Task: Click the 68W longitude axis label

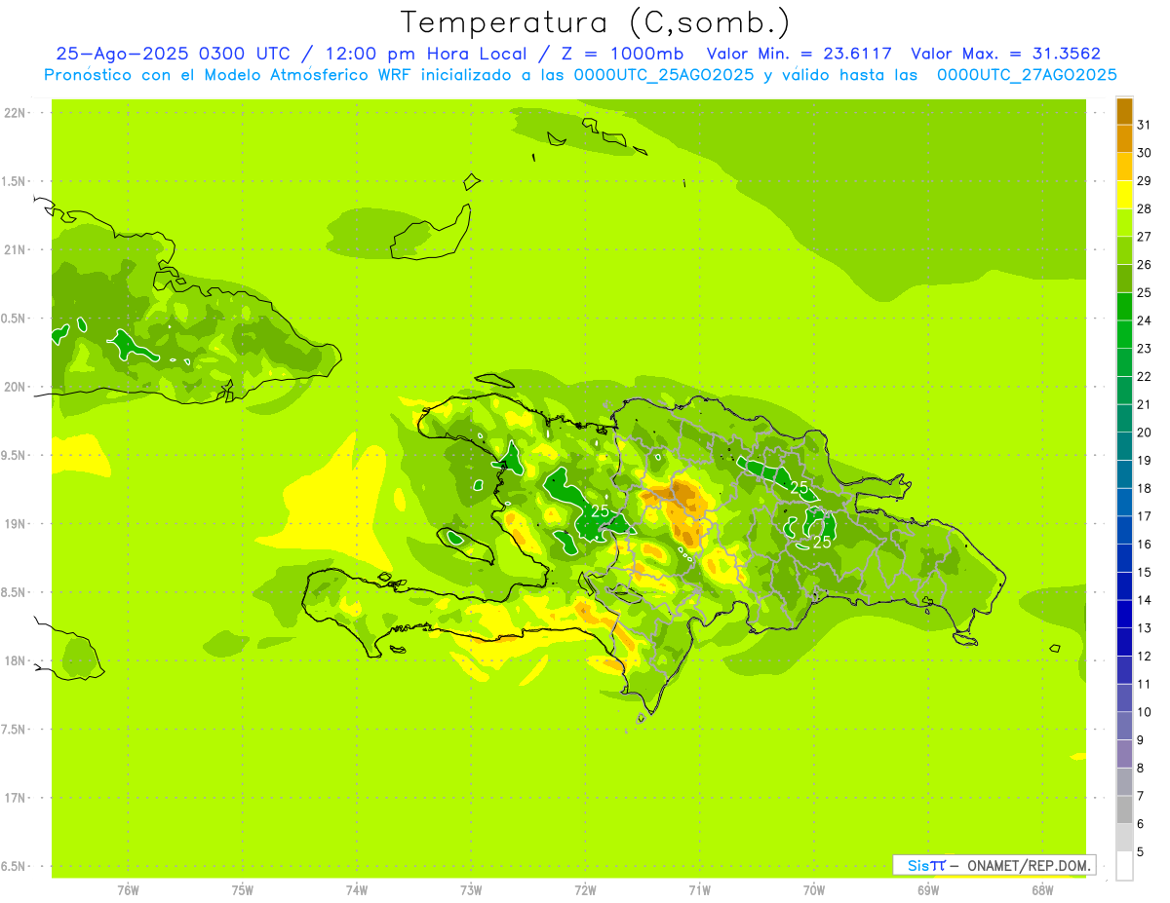Action: coord(1042,890)
